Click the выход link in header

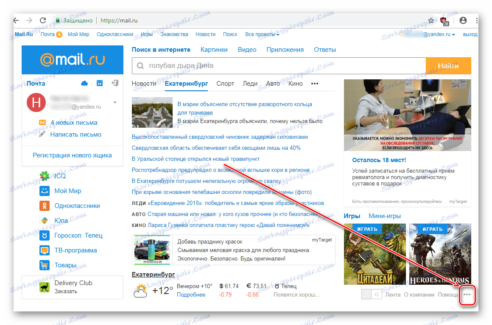tap(470, 34)
